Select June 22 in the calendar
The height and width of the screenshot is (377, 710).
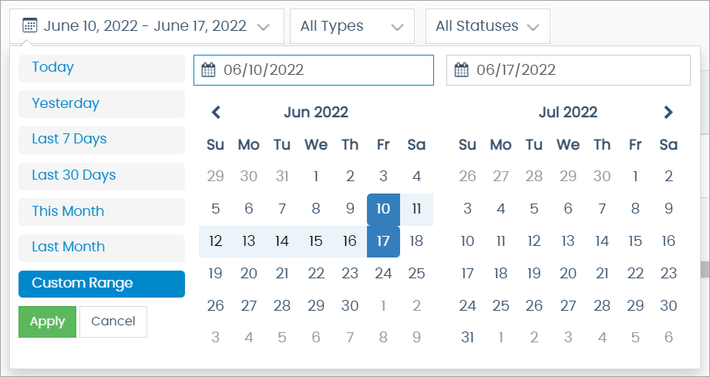click(x=316, y=273)
